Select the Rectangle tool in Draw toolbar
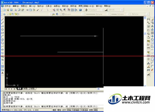This screenshot has width=155, height=112. tap(2, 33)
